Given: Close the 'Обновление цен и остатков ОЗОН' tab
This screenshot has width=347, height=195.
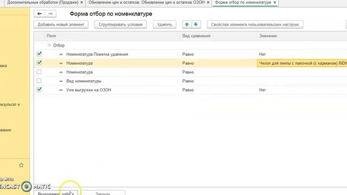Looking at the screenshot, I should click(x=208, y=2).
